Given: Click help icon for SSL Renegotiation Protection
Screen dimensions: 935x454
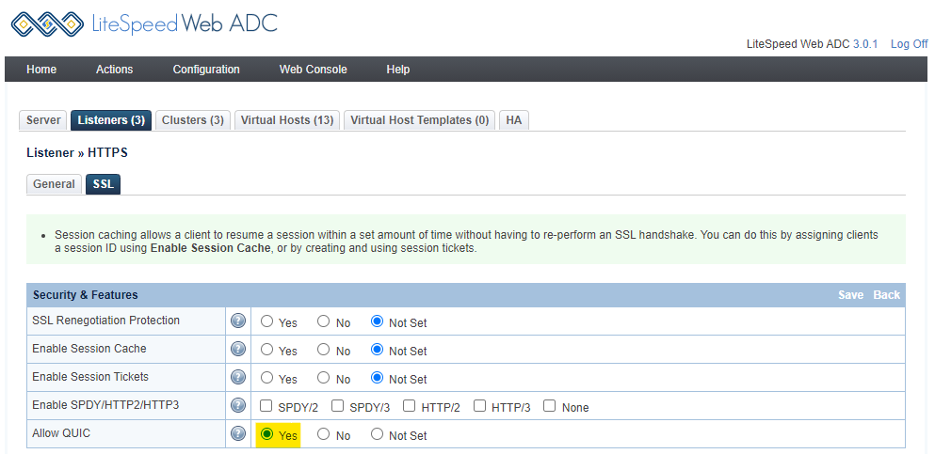Looking at the screenshot, I should pyautogui.click(x=238, y=321).
